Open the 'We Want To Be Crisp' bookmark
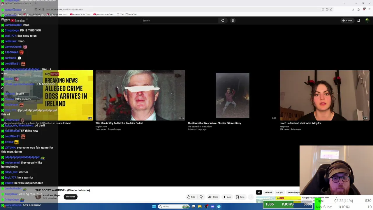Image resolution: width=373 pixels, height=210 pixels. pos(80,14)
